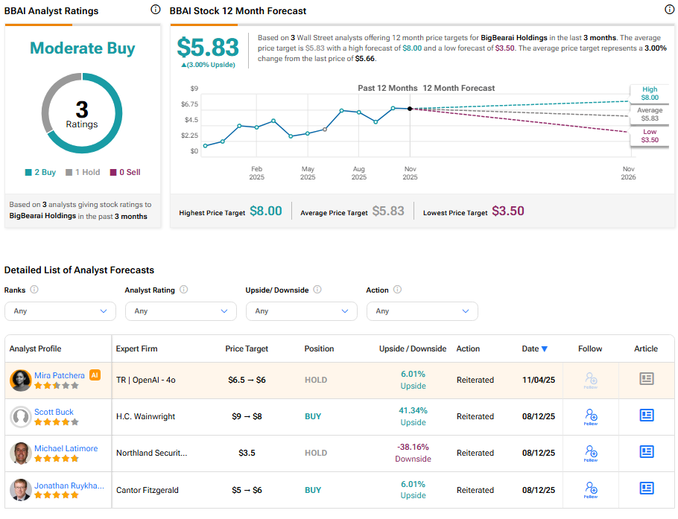Image resolution: width=678 pixels, height=519 pixels.
Task: Open the H.C. Wainwright article icon
Action: (646, 415)
